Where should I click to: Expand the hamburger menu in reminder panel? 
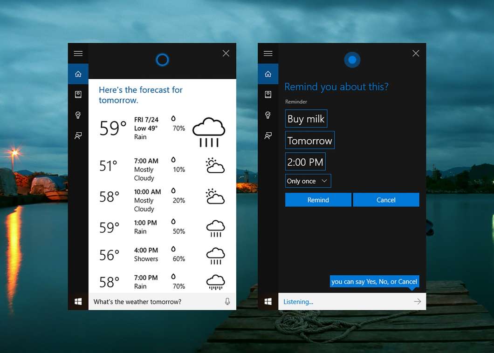point(268,54)
